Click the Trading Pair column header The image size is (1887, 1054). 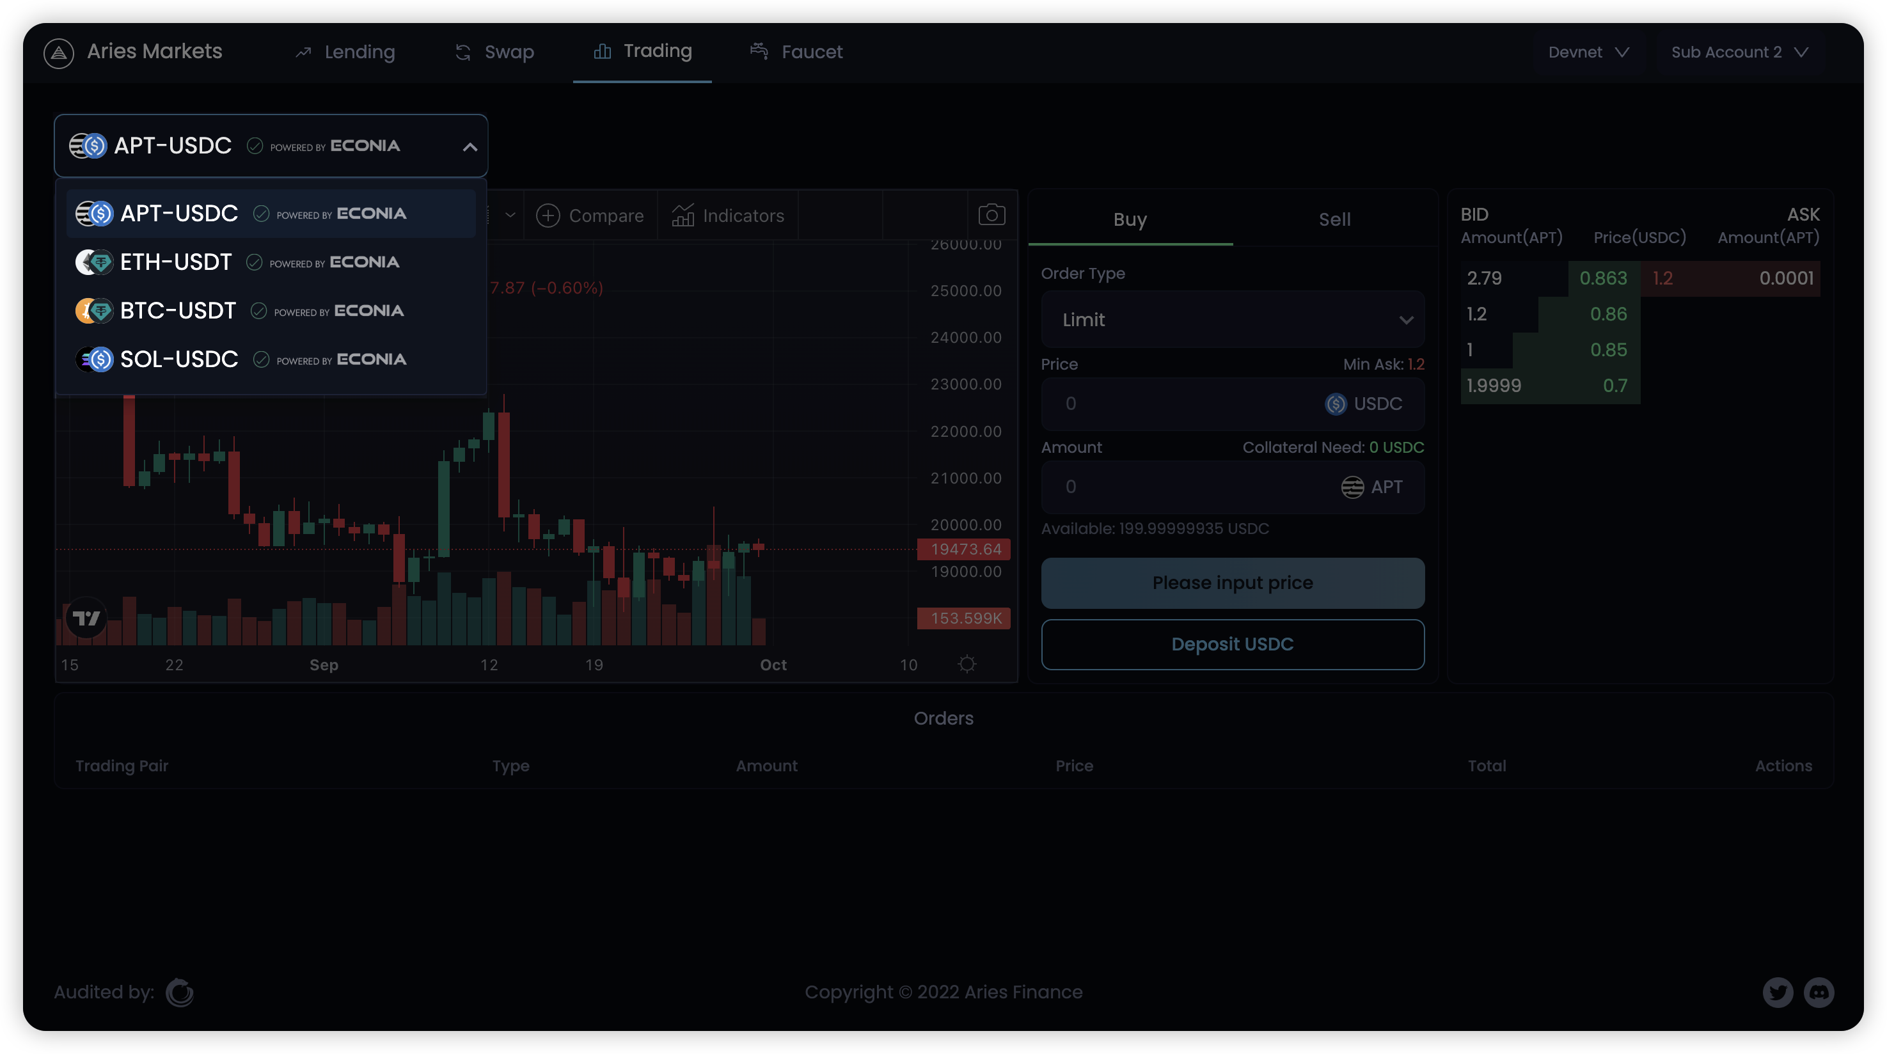pos(122,766)
